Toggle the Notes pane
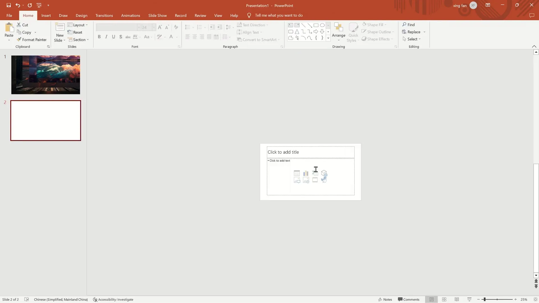The width and height of the screenshot is (539, 303). pyautogui.click(x=385, y=299)
